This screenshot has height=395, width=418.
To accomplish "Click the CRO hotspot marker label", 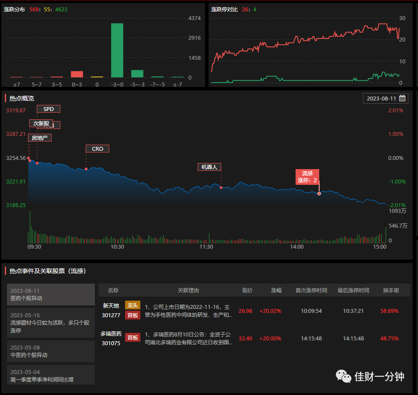I will pos(98,149).
